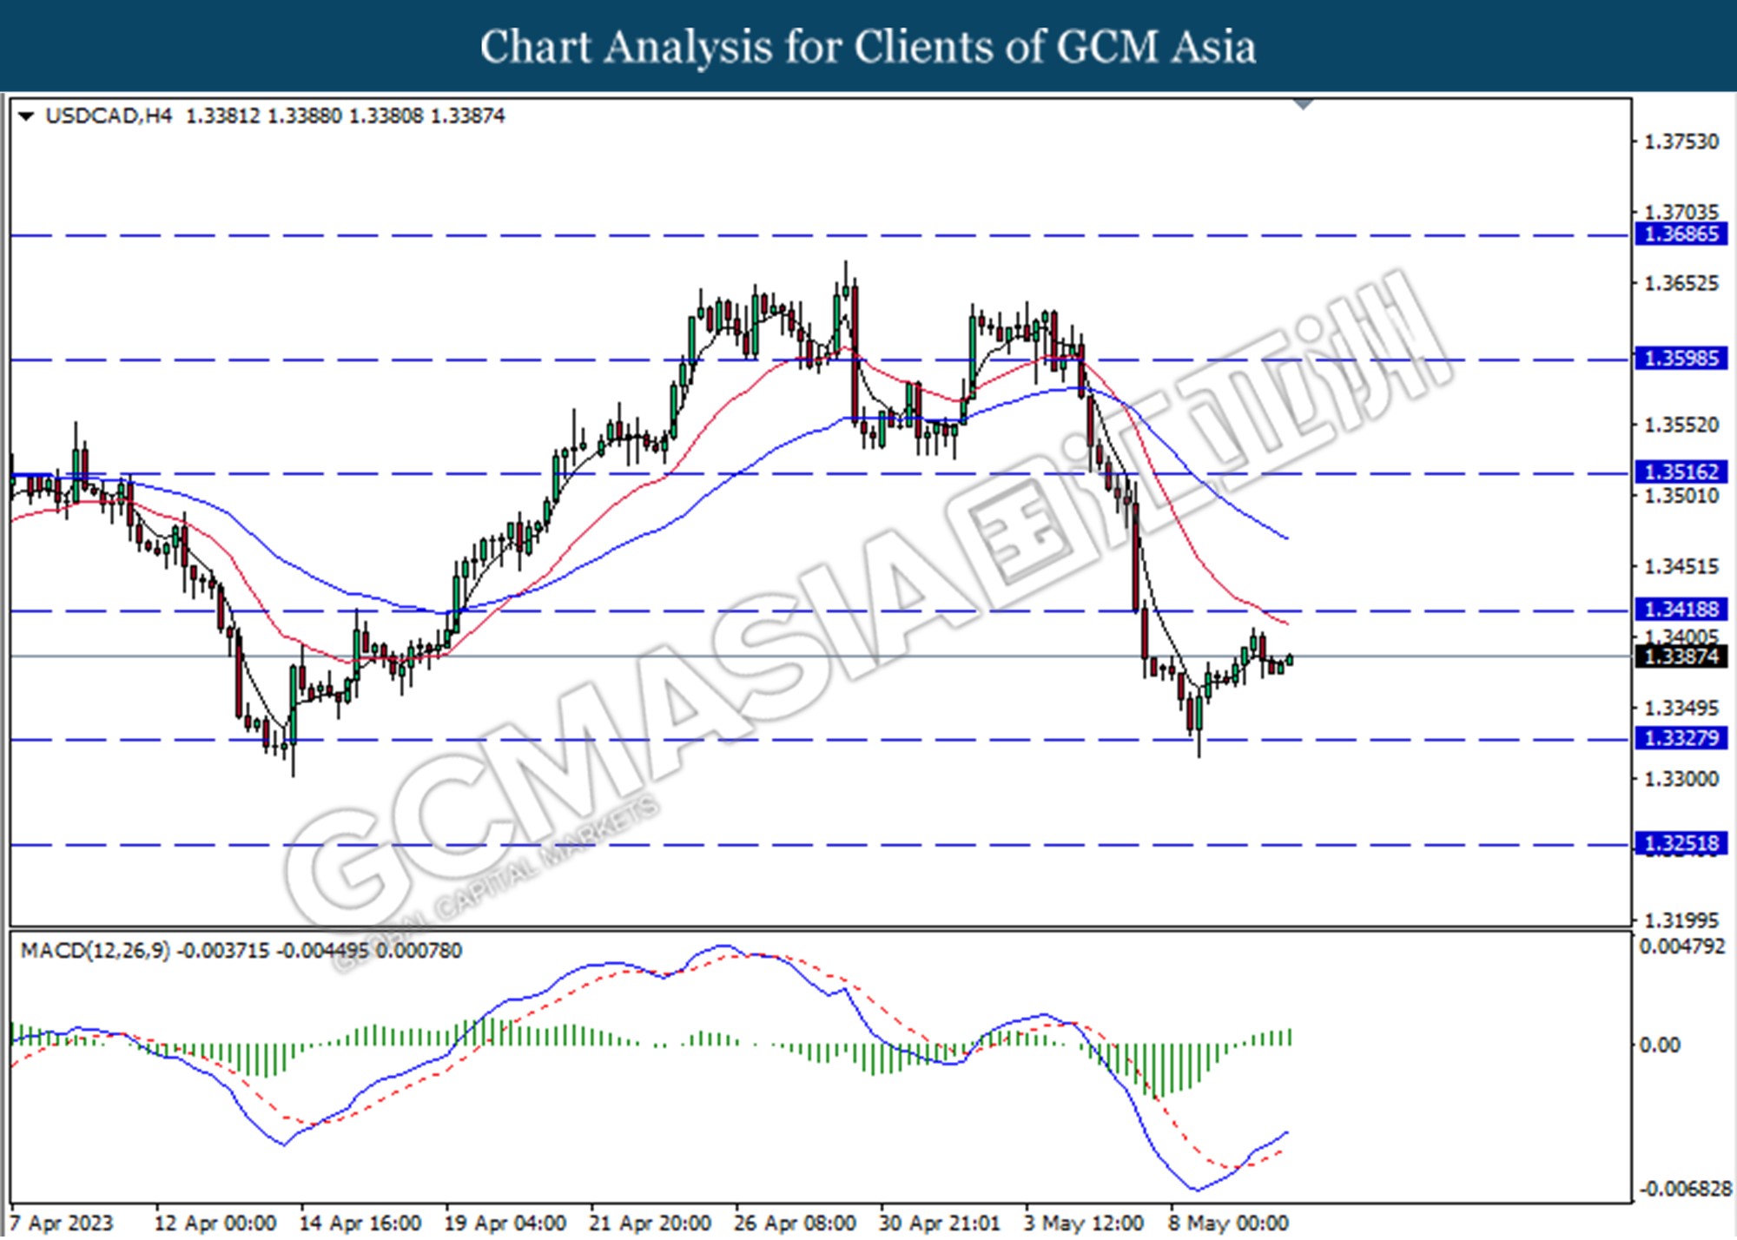Click the 3 May 12:00 time label
The width and height of the screenshot is (1737, 1240).
tap(1084, 1224)
